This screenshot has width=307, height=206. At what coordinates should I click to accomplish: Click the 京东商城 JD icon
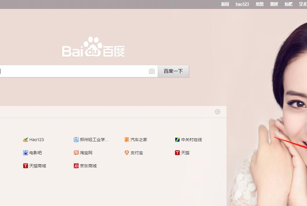[x=76, y=166]
